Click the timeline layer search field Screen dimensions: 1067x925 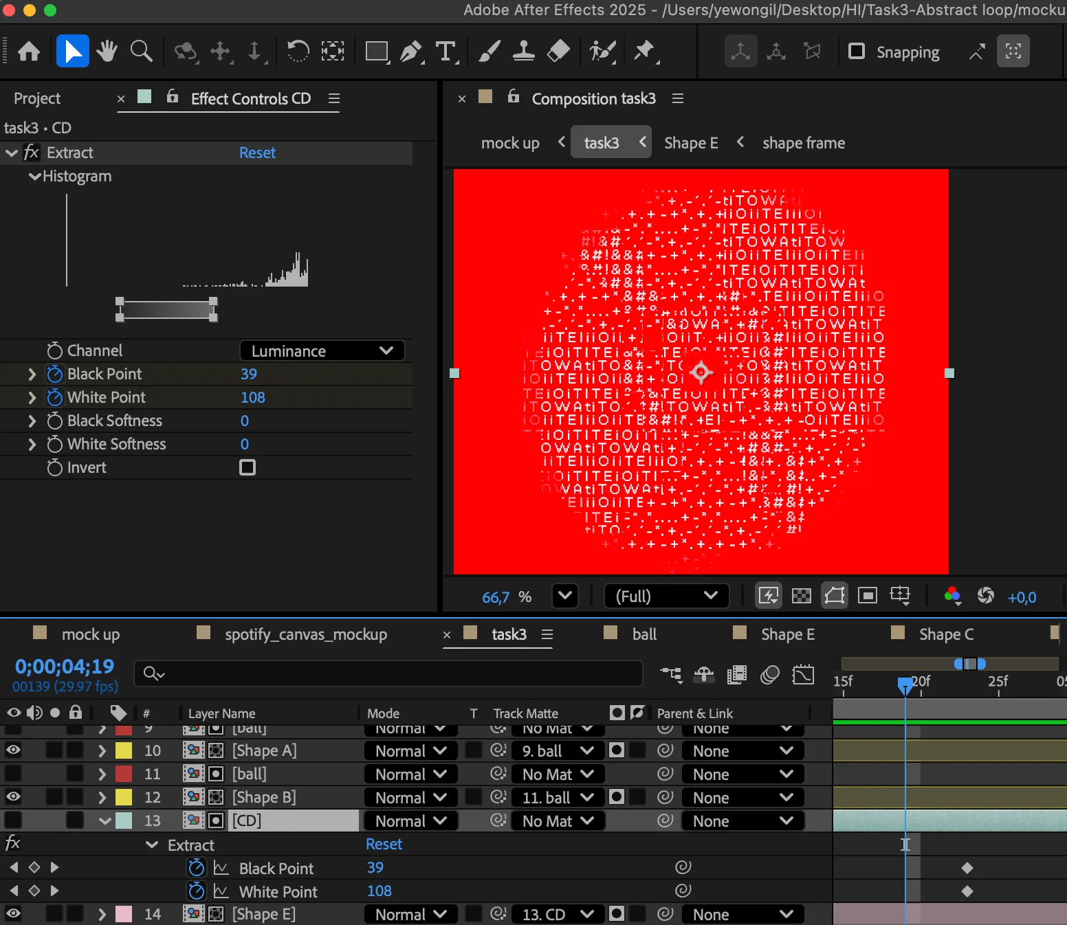[388, 674]
